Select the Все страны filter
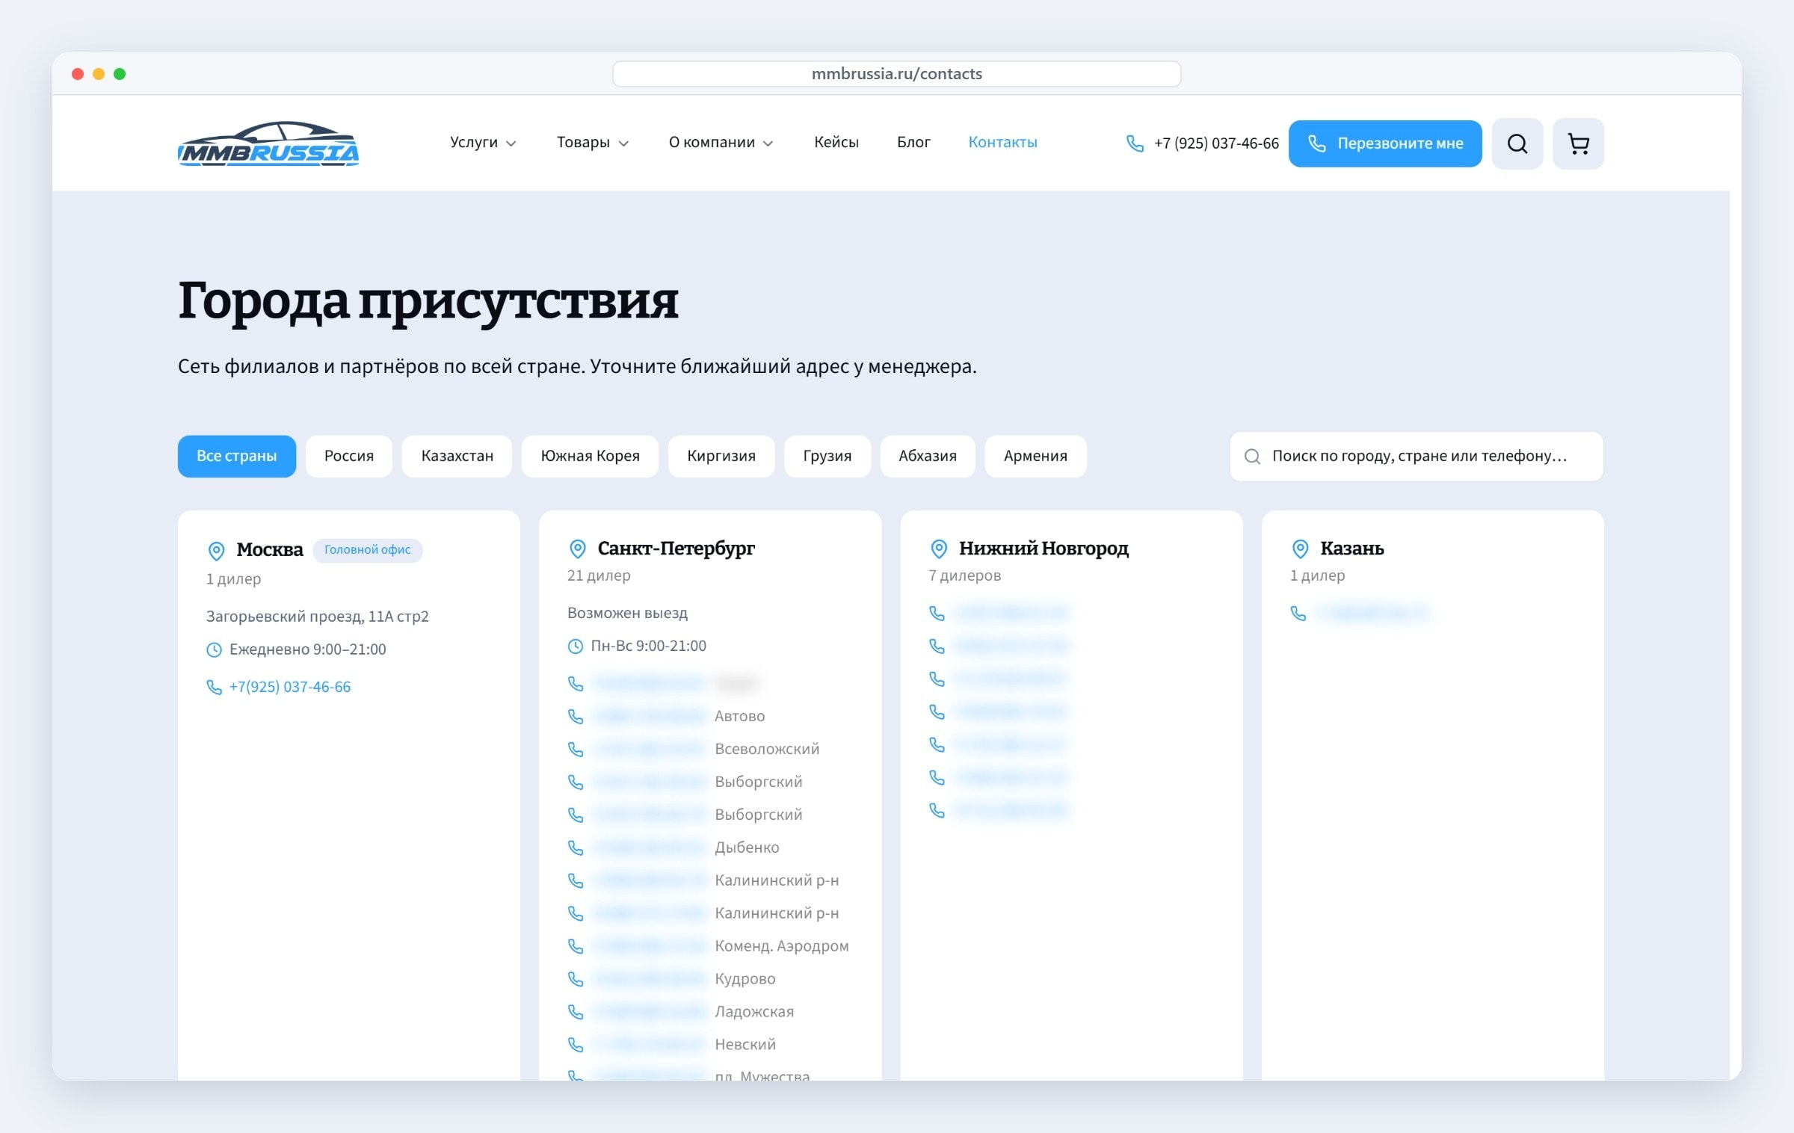This screenshot has height=1133, width=1794. point(237,457)
